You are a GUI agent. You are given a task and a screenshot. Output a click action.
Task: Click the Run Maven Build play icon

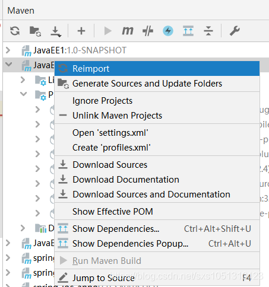tap(107, 31)
